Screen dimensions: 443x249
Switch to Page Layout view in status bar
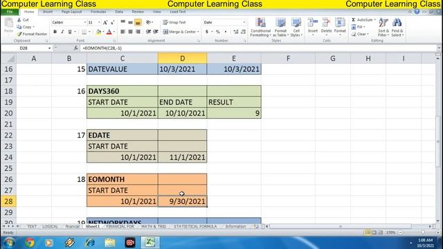click(374, 232)
